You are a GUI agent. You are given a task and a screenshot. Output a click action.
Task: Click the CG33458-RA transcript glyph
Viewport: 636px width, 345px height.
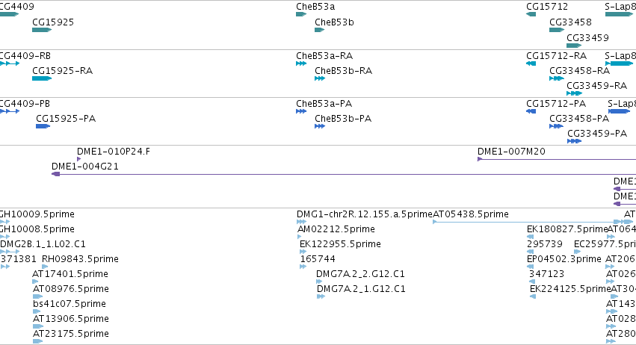pyautogui.click(x=557, y=78)
